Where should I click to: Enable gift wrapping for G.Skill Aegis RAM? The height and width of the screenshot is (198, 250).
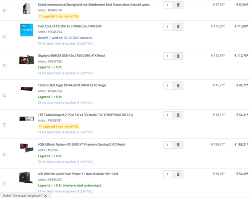[x=39, y=102]
